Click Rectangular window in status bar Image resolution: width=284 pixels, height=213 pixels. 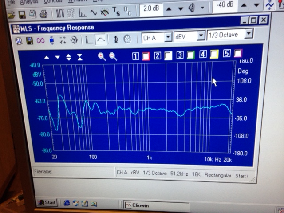coord(218,175)
